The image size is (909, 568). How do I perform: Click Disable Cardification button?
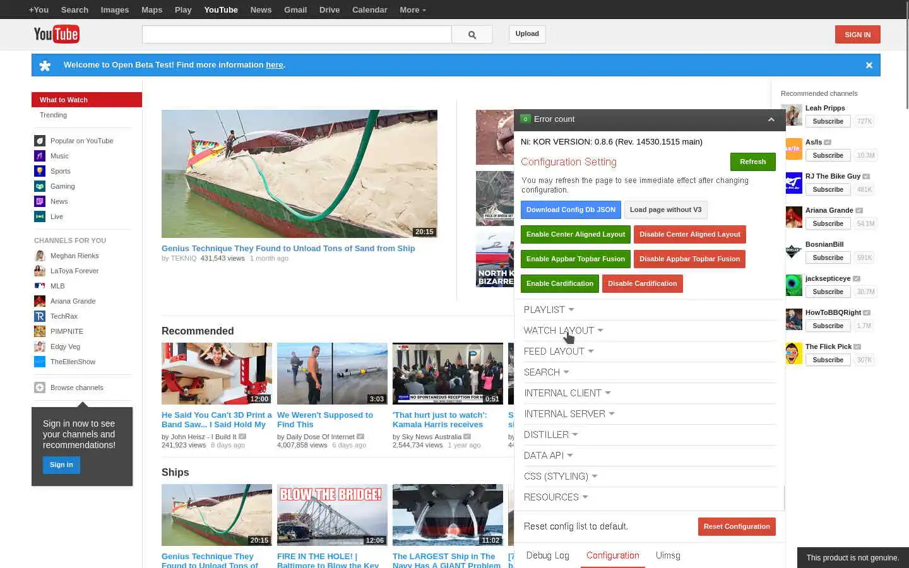click(x=642, y=283)
